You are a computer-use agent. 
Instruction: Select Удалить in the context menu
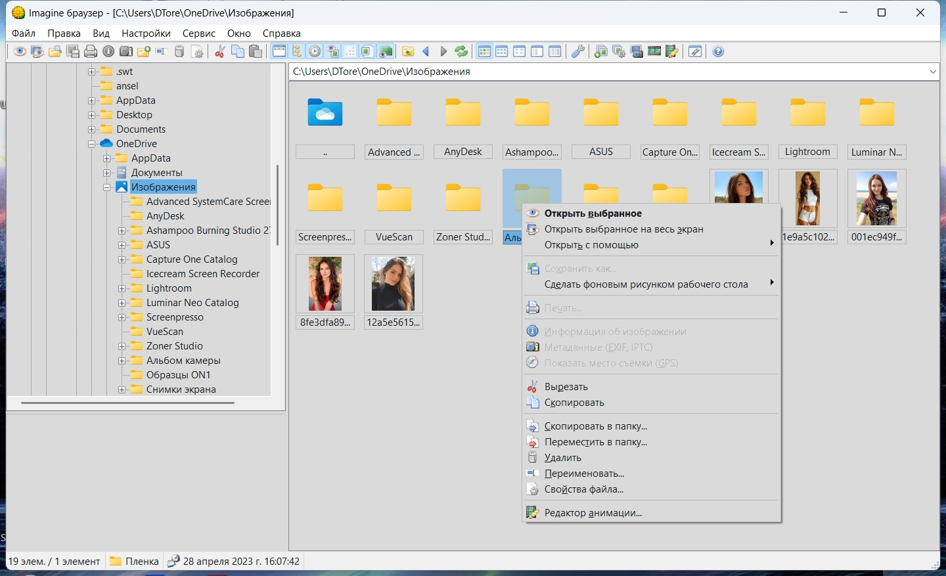562,458
